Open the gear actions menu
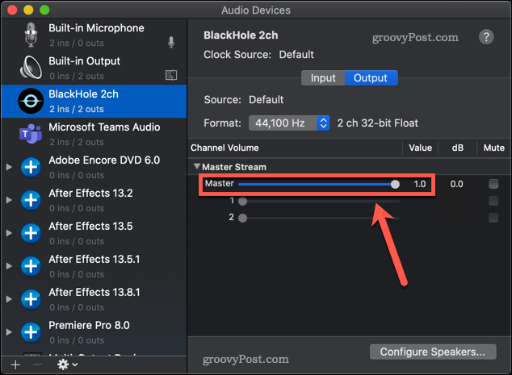 [66, 365]
